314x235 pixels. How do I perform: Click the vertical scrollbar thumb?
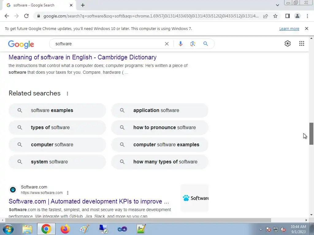pyautogui.click(x=312, y=134)
